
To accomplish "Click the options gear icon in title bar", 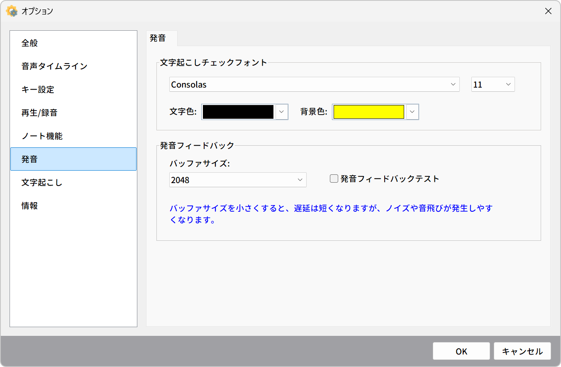I will (x=12, y=11).
